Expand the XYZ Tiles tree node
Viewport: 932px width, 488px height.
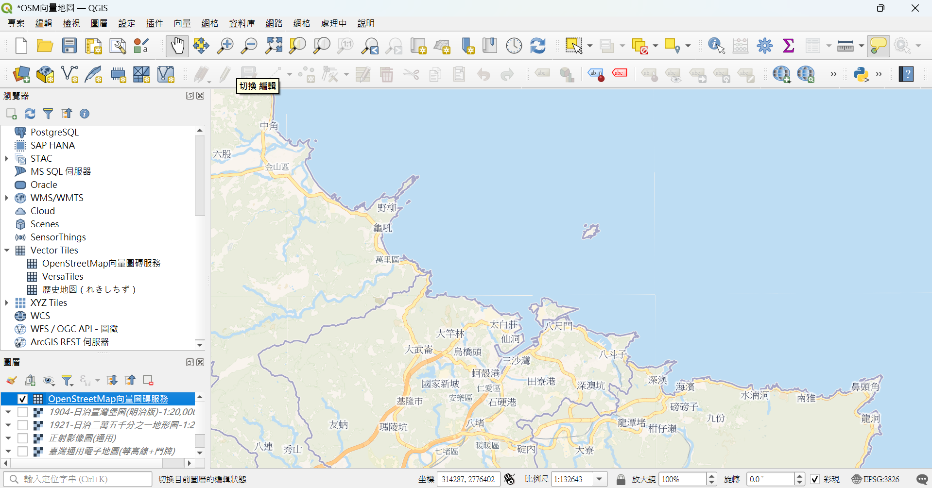7,303
